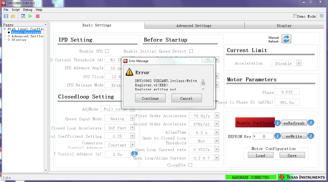The image size is (328, 182).
Task: Run script with green play icon
Action: pos(30,16)
